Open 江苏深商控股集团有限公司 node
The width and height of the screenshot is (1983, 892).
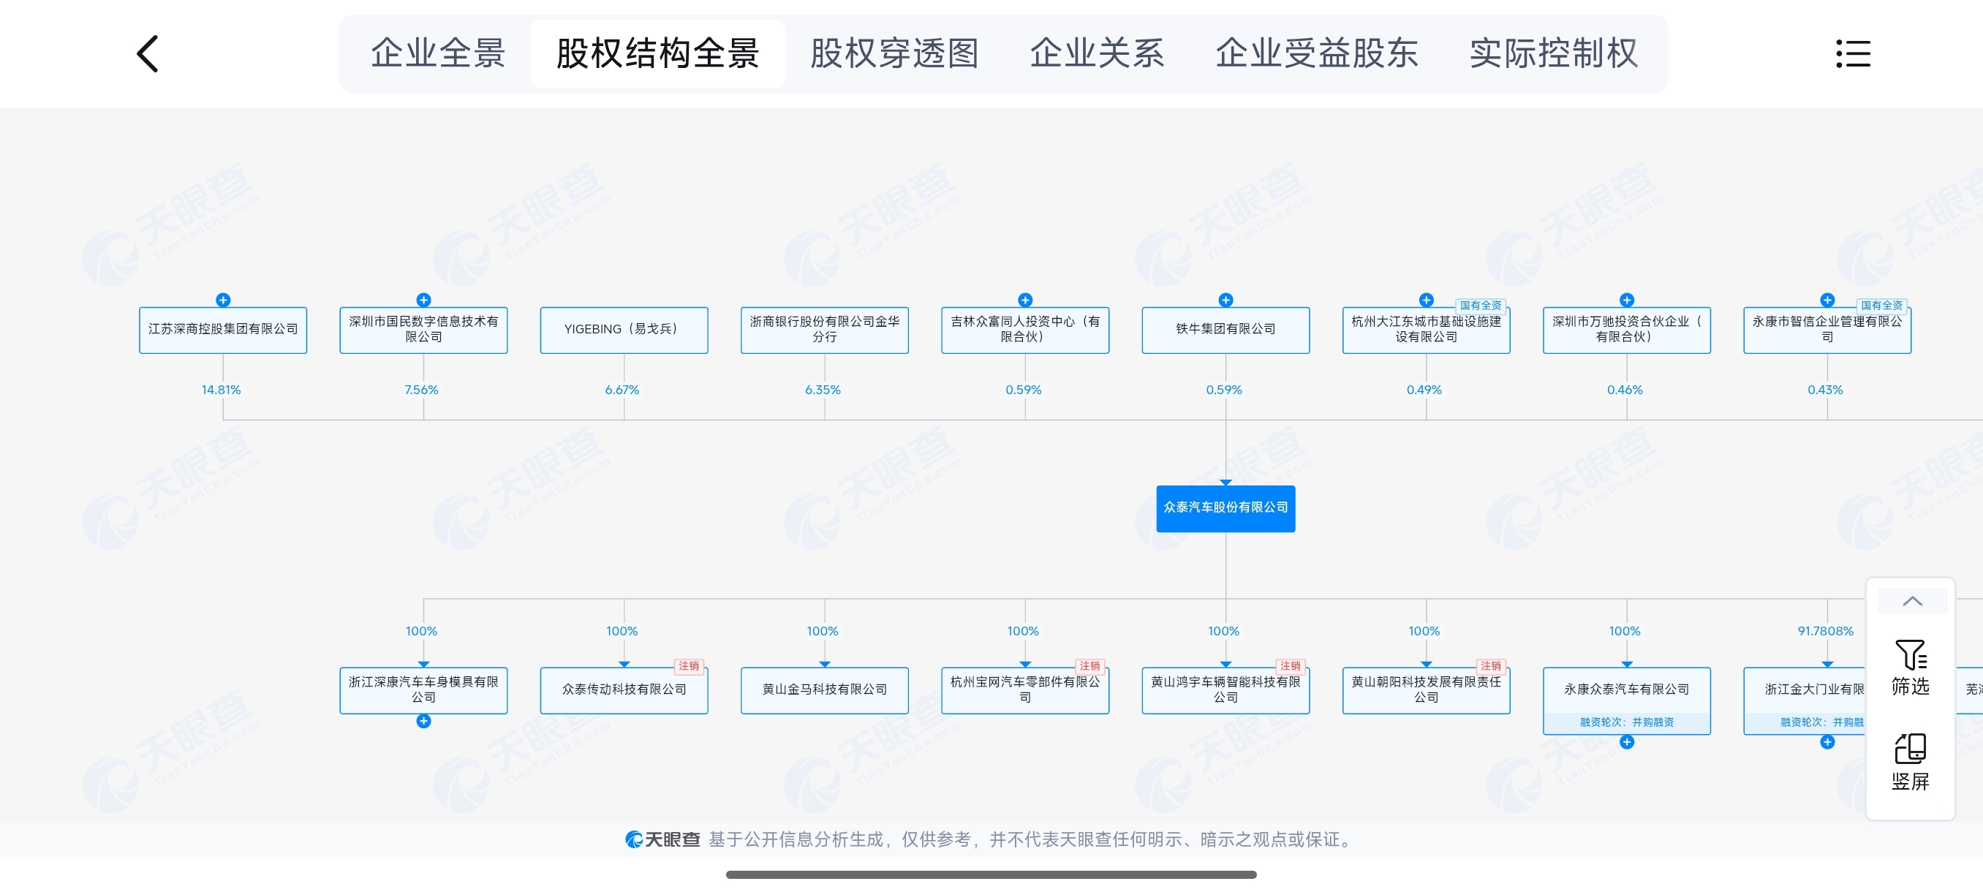(223, 330)
